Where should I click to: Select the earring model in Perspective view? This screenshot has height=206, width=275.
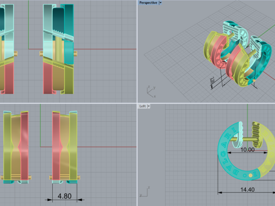coord(238,54)
